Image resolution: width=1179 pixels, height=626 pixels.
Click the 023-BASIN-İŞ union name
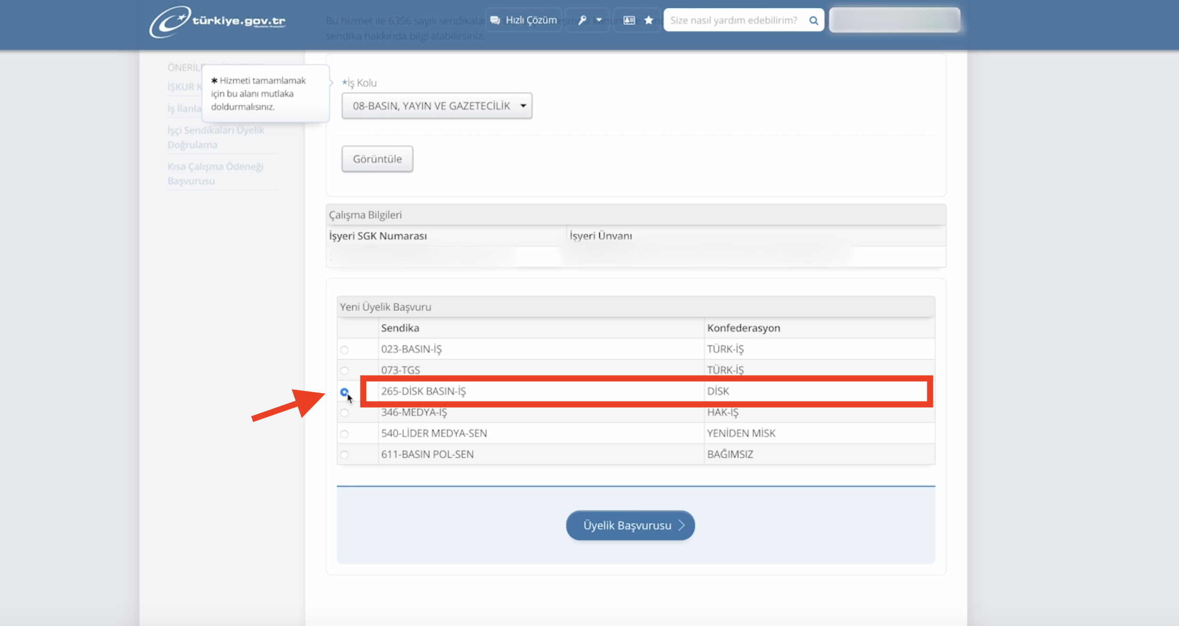pyautogui.click(x=411, y=349)
